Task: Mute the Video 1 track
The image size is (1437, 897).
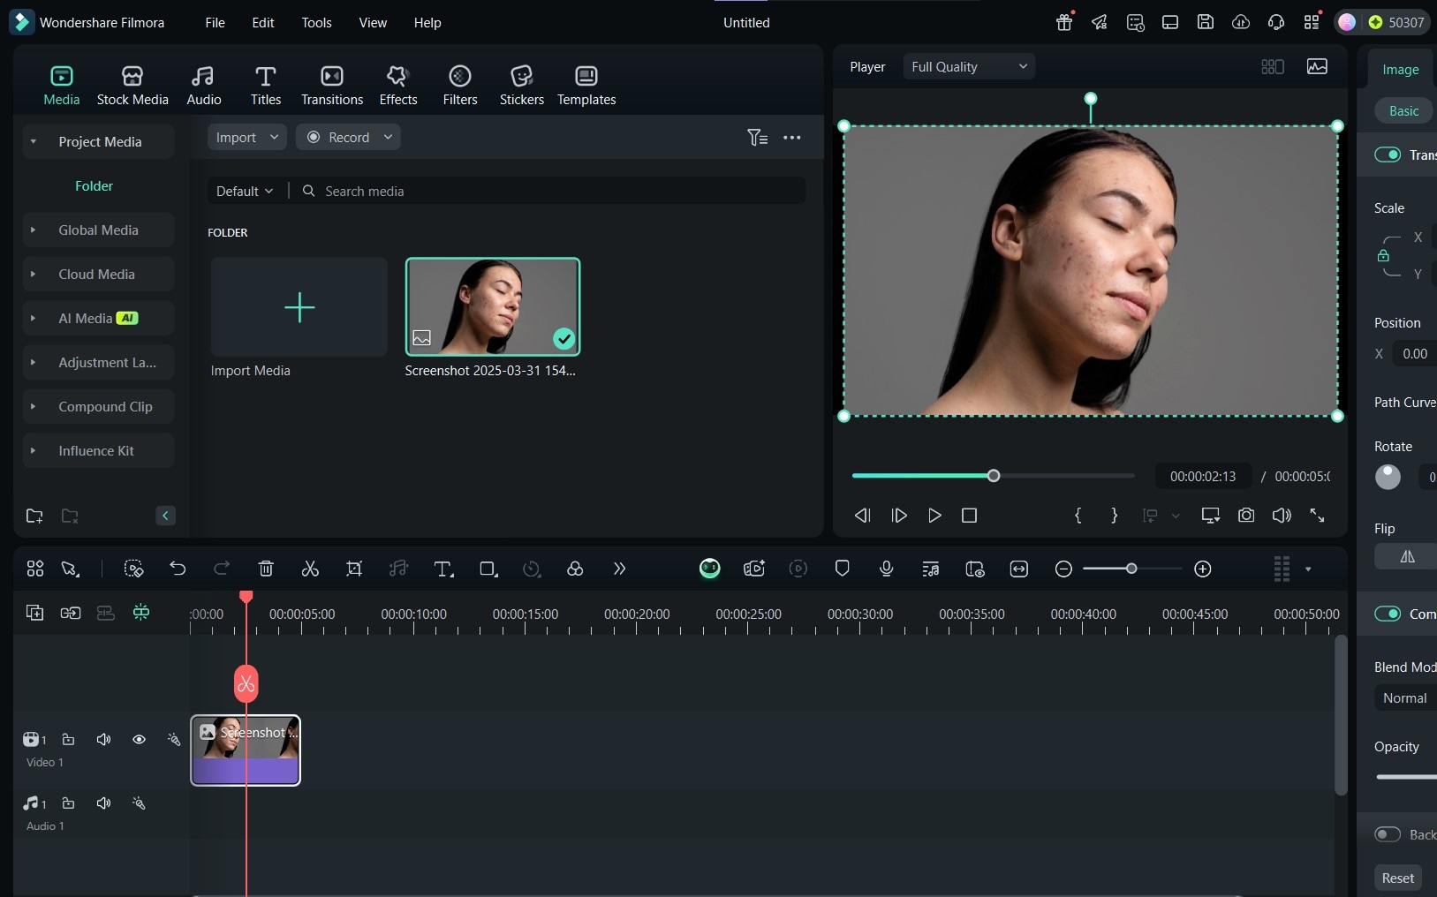Action: 103,740
